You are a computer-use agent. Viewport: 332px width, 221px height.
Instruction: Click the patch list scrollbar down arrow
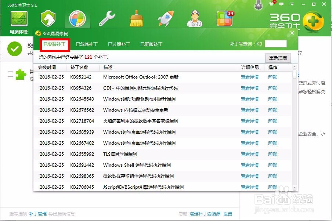(294, 188)
